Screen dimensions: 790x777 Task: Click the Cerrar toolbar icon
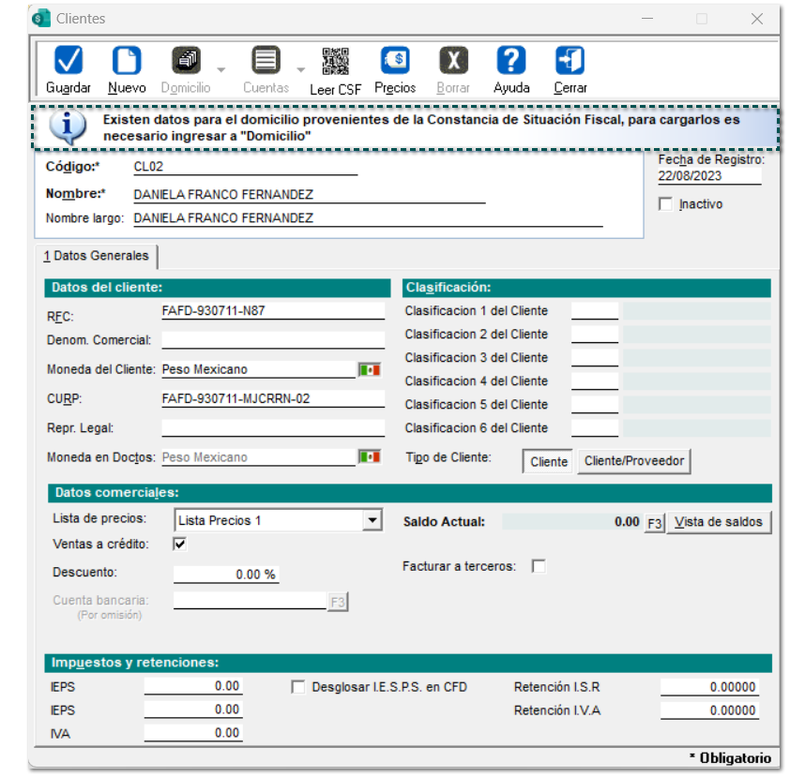click(570, 60)
